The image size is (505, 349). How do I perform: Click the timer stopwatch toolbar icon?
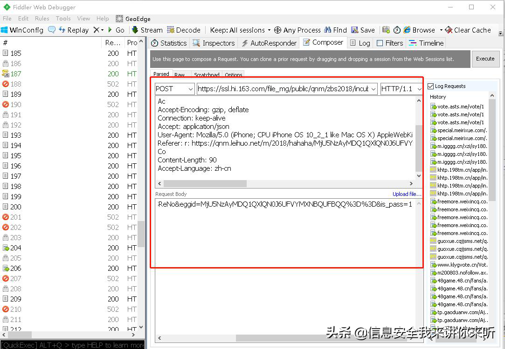(x=397, y=30)
